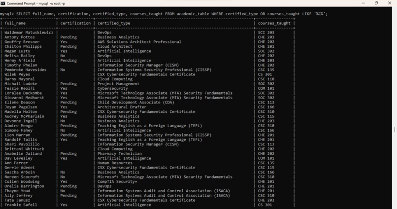
Task: Click the CSC 118 course value
Action: pos(266,79)
